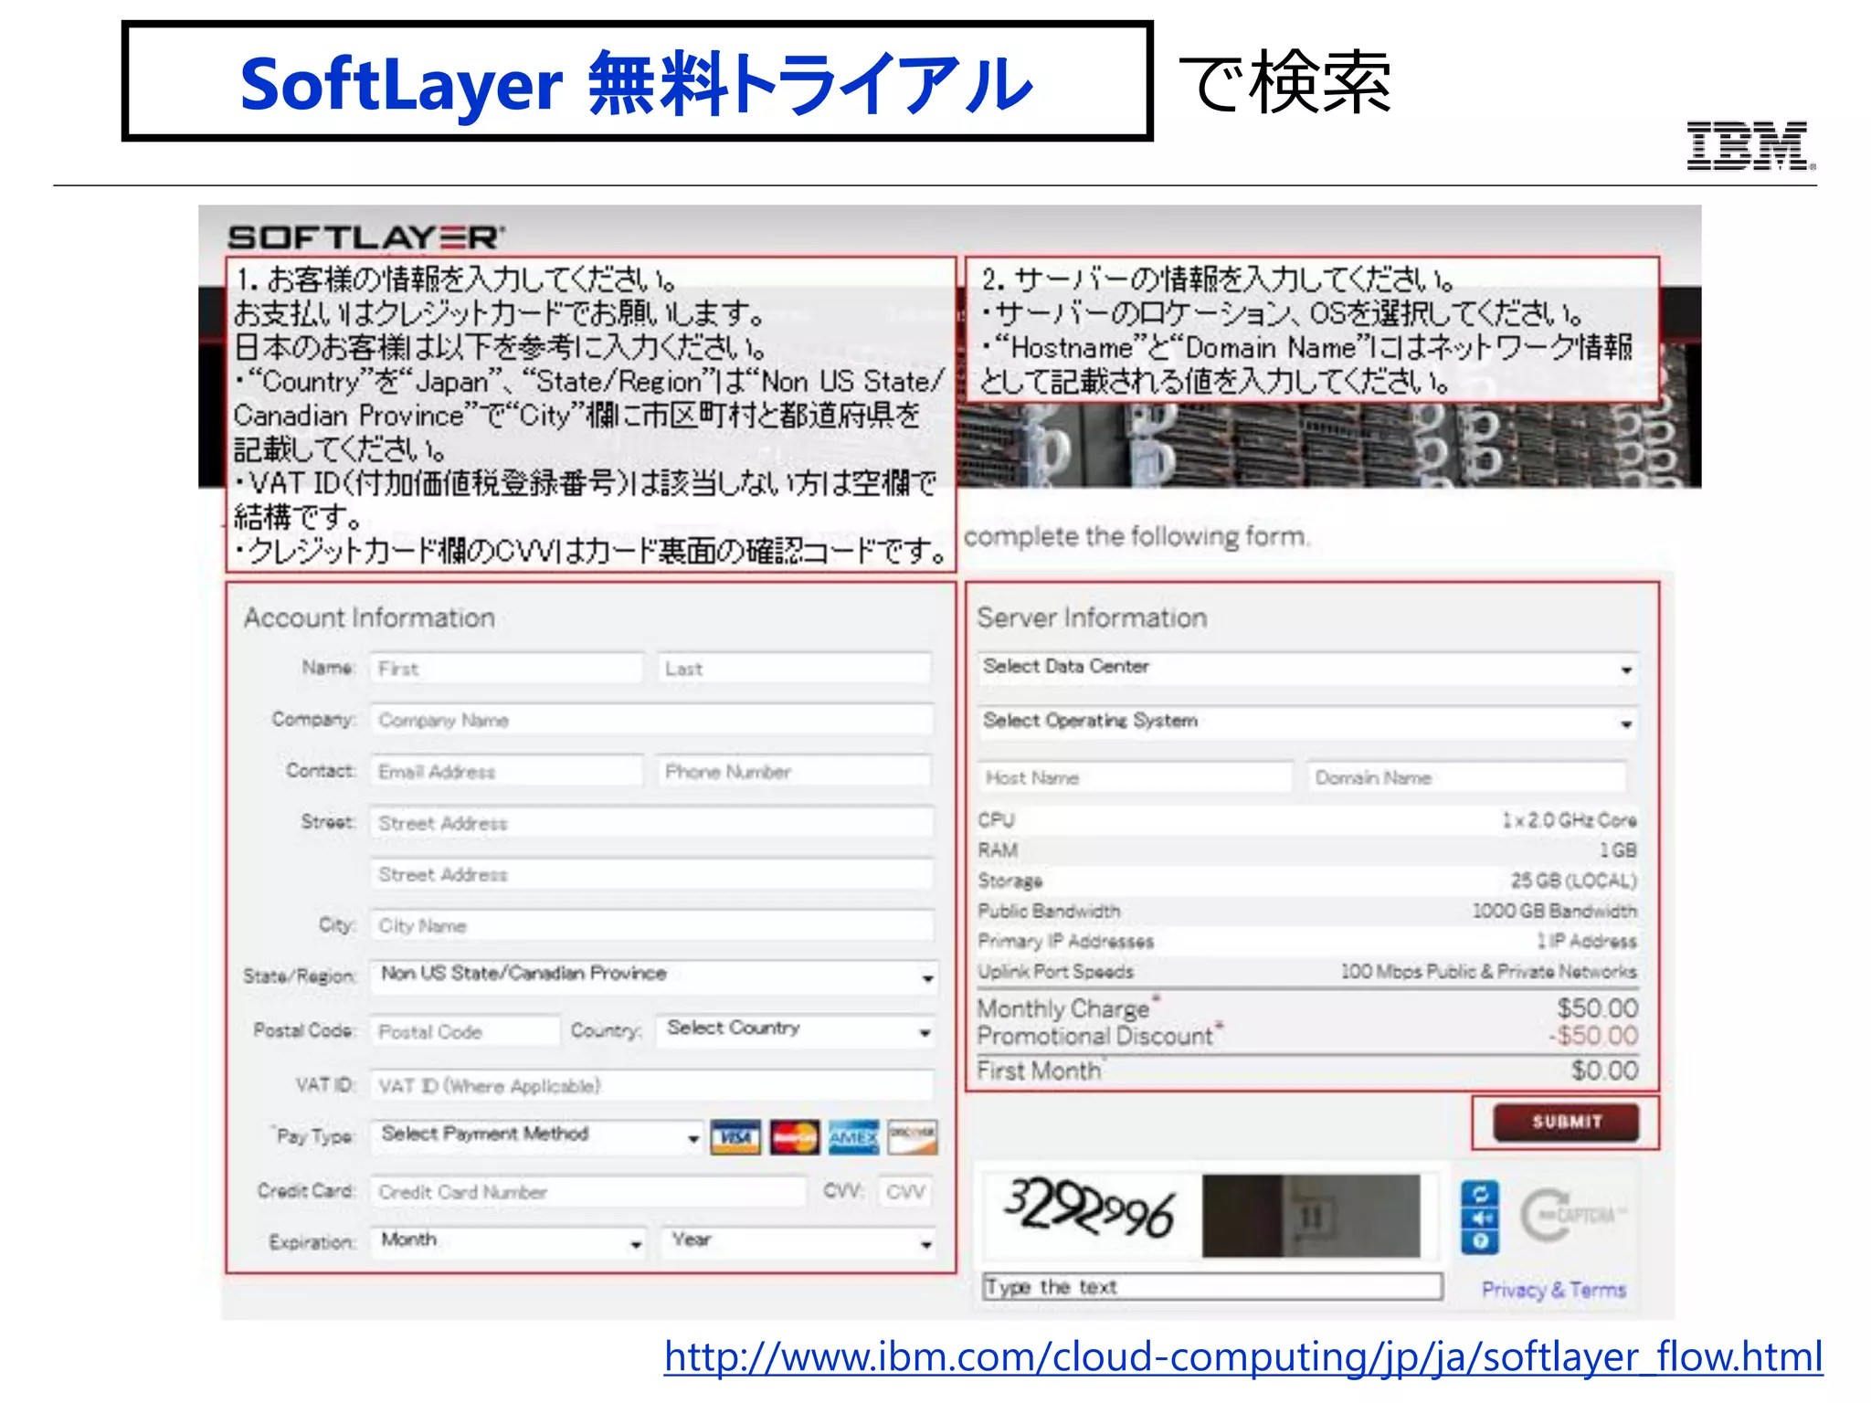Open the Select Data Center dropdown

[x=1307, y=669]
